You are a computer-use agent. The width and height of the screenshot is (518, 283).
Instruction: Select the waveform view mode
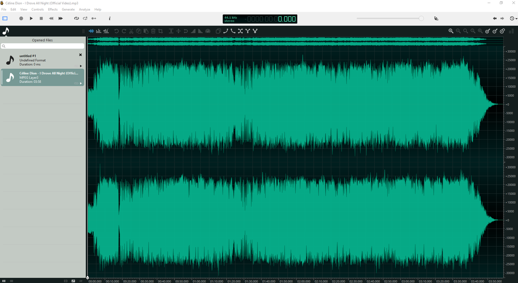[91, 31]
